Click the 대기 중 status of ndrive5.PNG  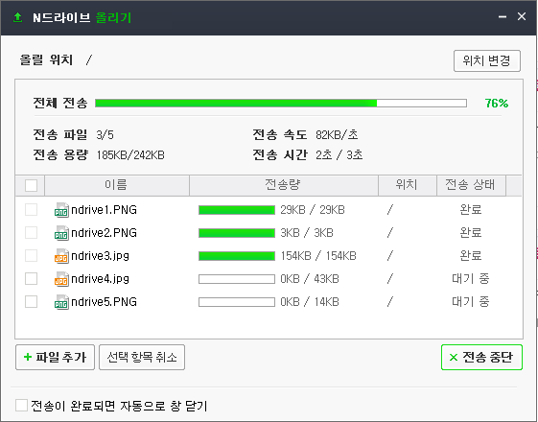[471, 301]
